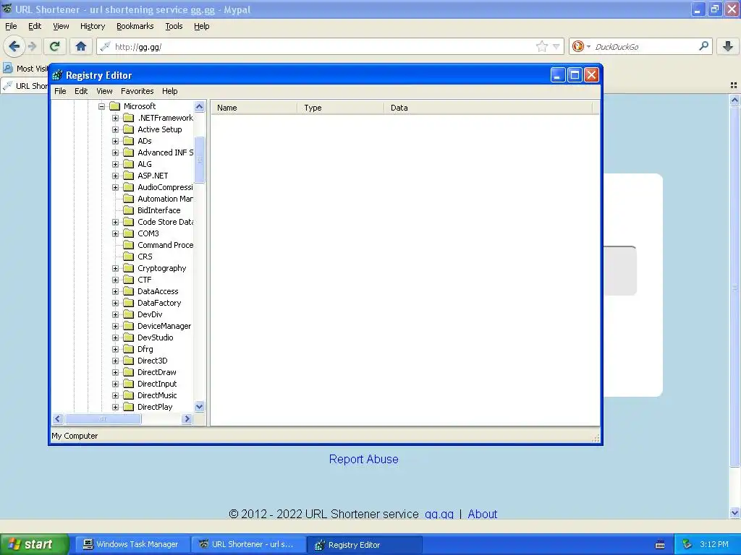Click the Cryptography folder icon
Viewport: 741px width, 555px height.
pyautogui.click(x=129, y=268)
